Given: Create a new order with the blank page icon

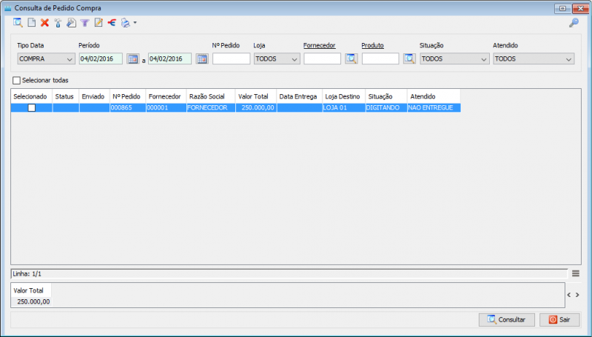Looking at the screenshot, I should (32, 23).
